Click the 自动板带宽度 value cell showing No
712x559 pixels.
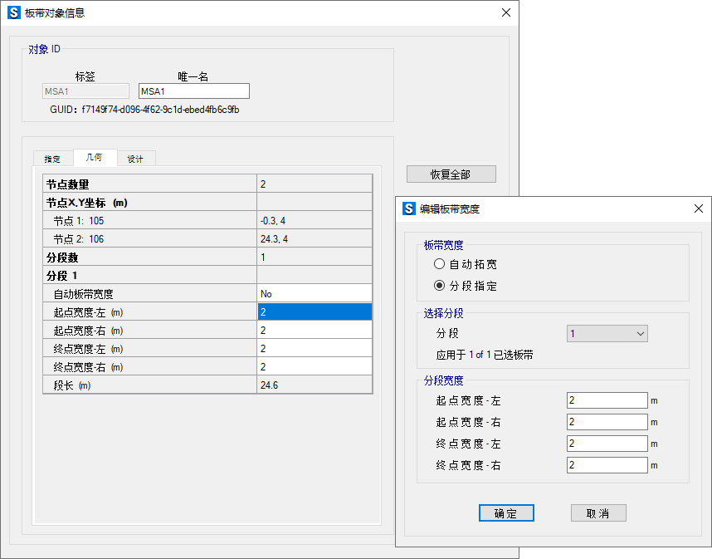pyautogui.click(x=315, y=293)
